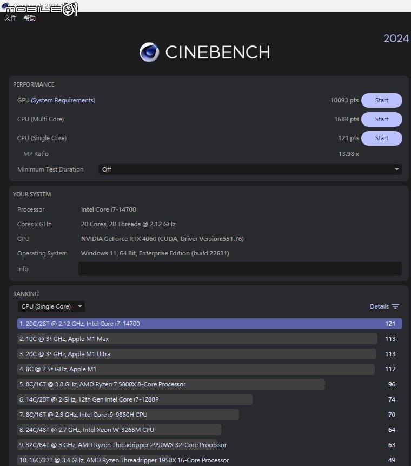The image size is (411, 466).
Task: Open the Minimum Test Duration dropdown
Action: click(x=250, y=169)
